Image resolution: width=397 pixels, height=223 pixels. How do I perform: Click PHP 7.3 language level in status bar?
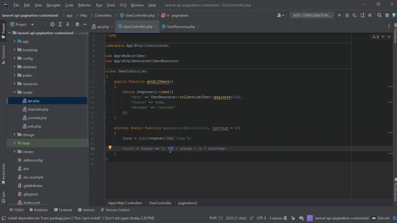216,218
